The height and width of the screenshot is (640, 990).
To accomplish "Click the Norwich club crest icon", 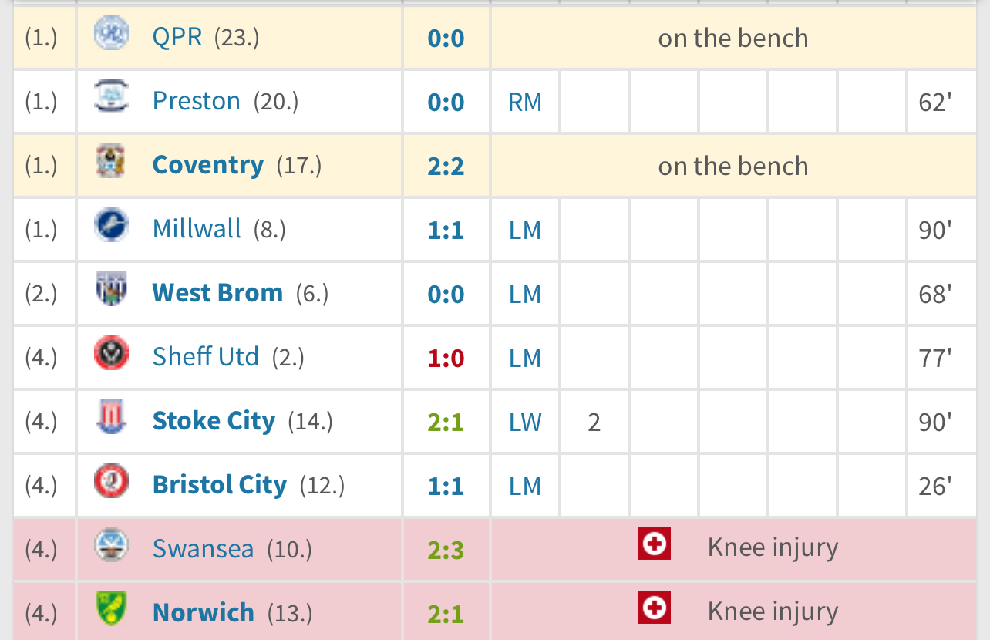I will pyautogui.click(x=111, y=609).
